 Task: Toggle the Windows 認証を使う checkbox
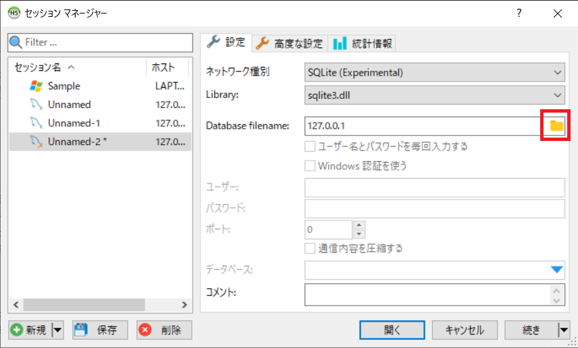point(310,166)
